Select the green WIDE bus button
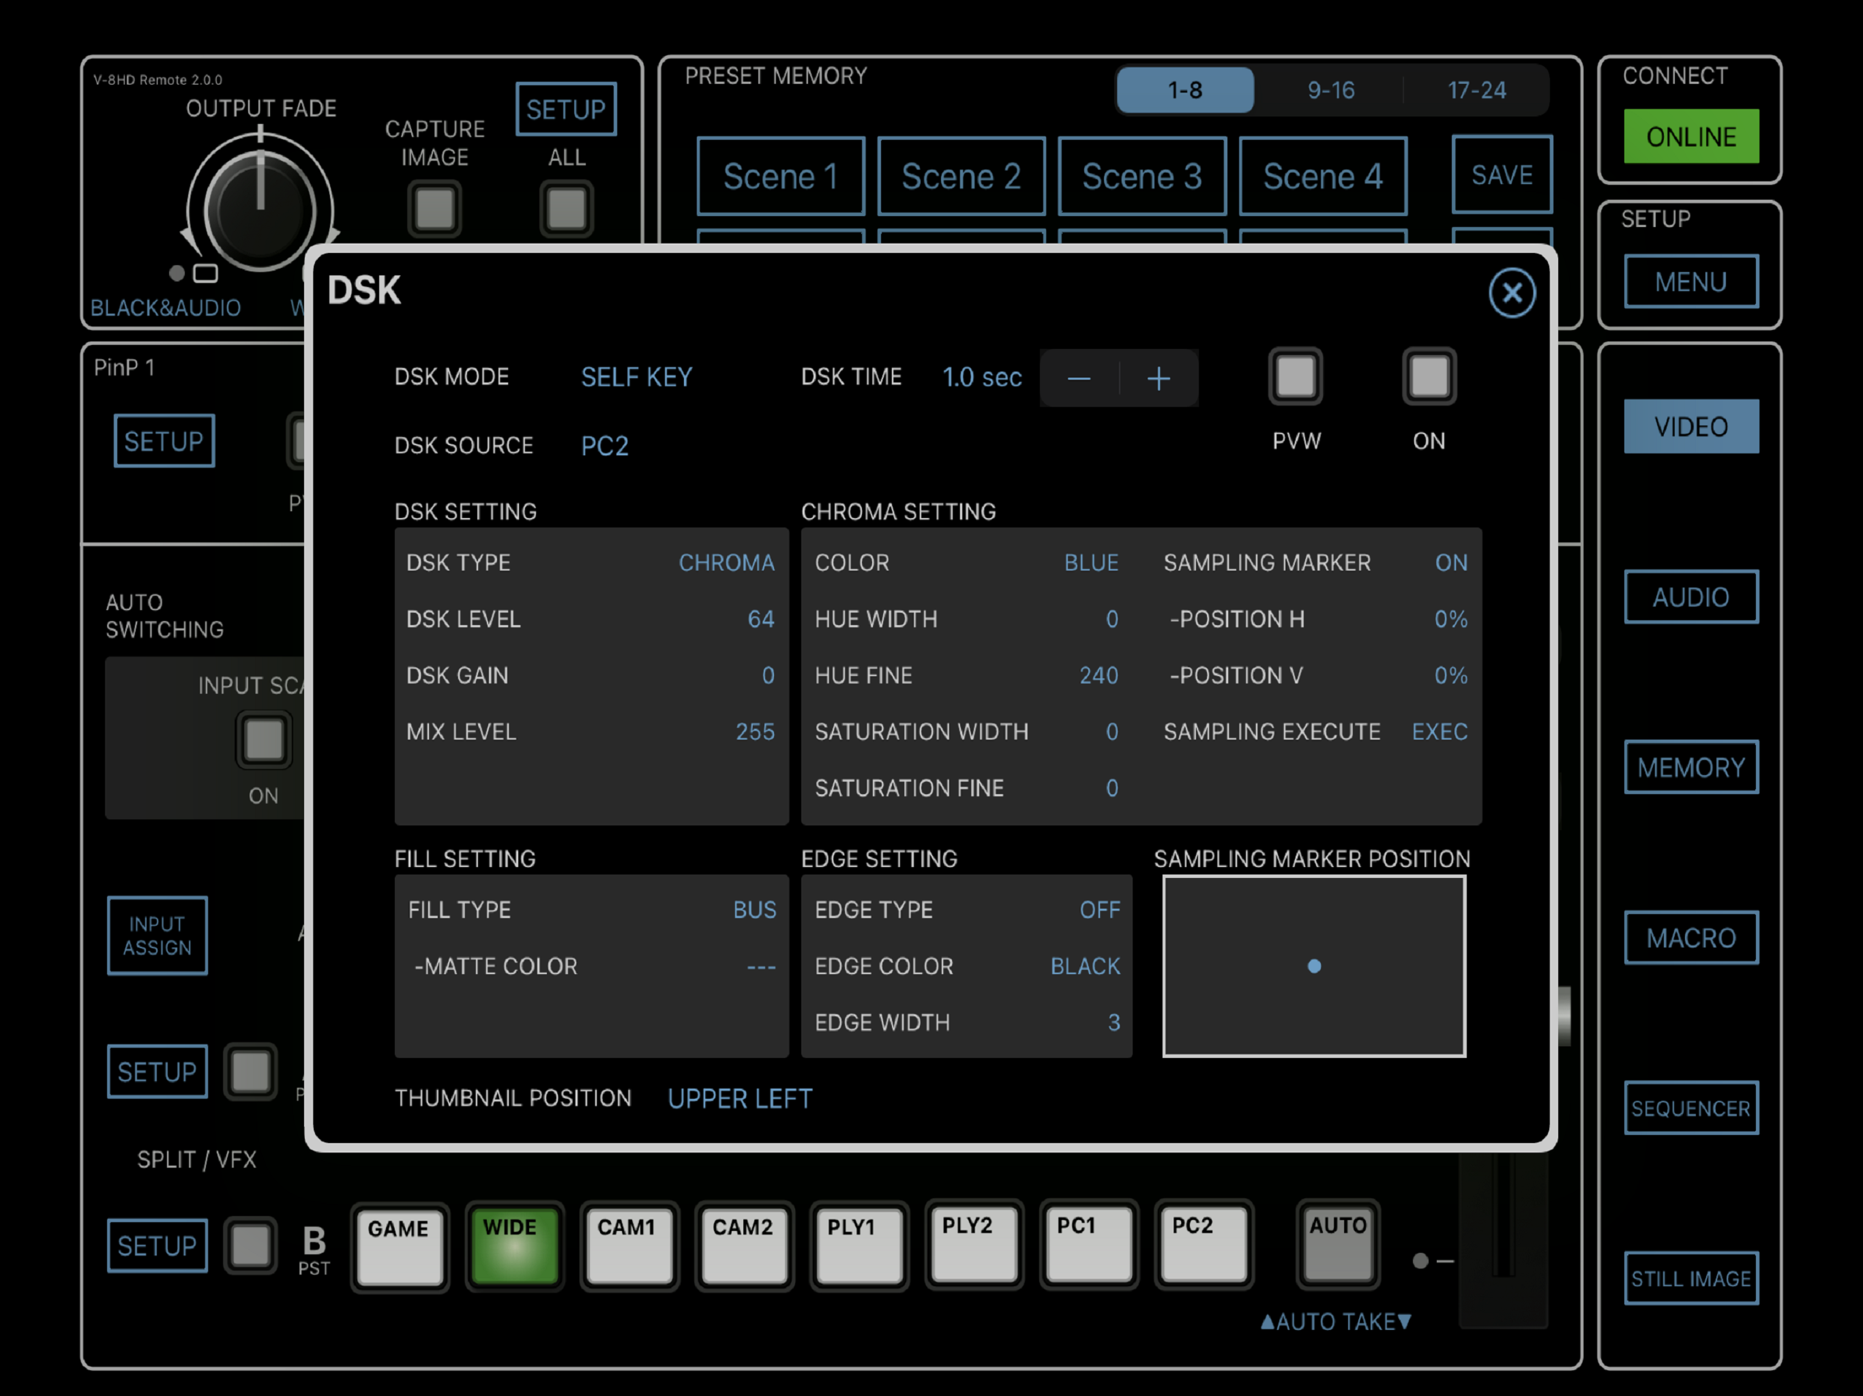This screenshot has height=1396, width=1863. 513,1246
